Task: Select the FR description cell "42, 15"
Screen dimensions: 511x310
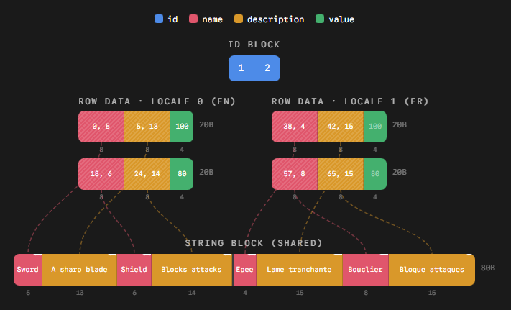Action: click(x=340, y=127)
